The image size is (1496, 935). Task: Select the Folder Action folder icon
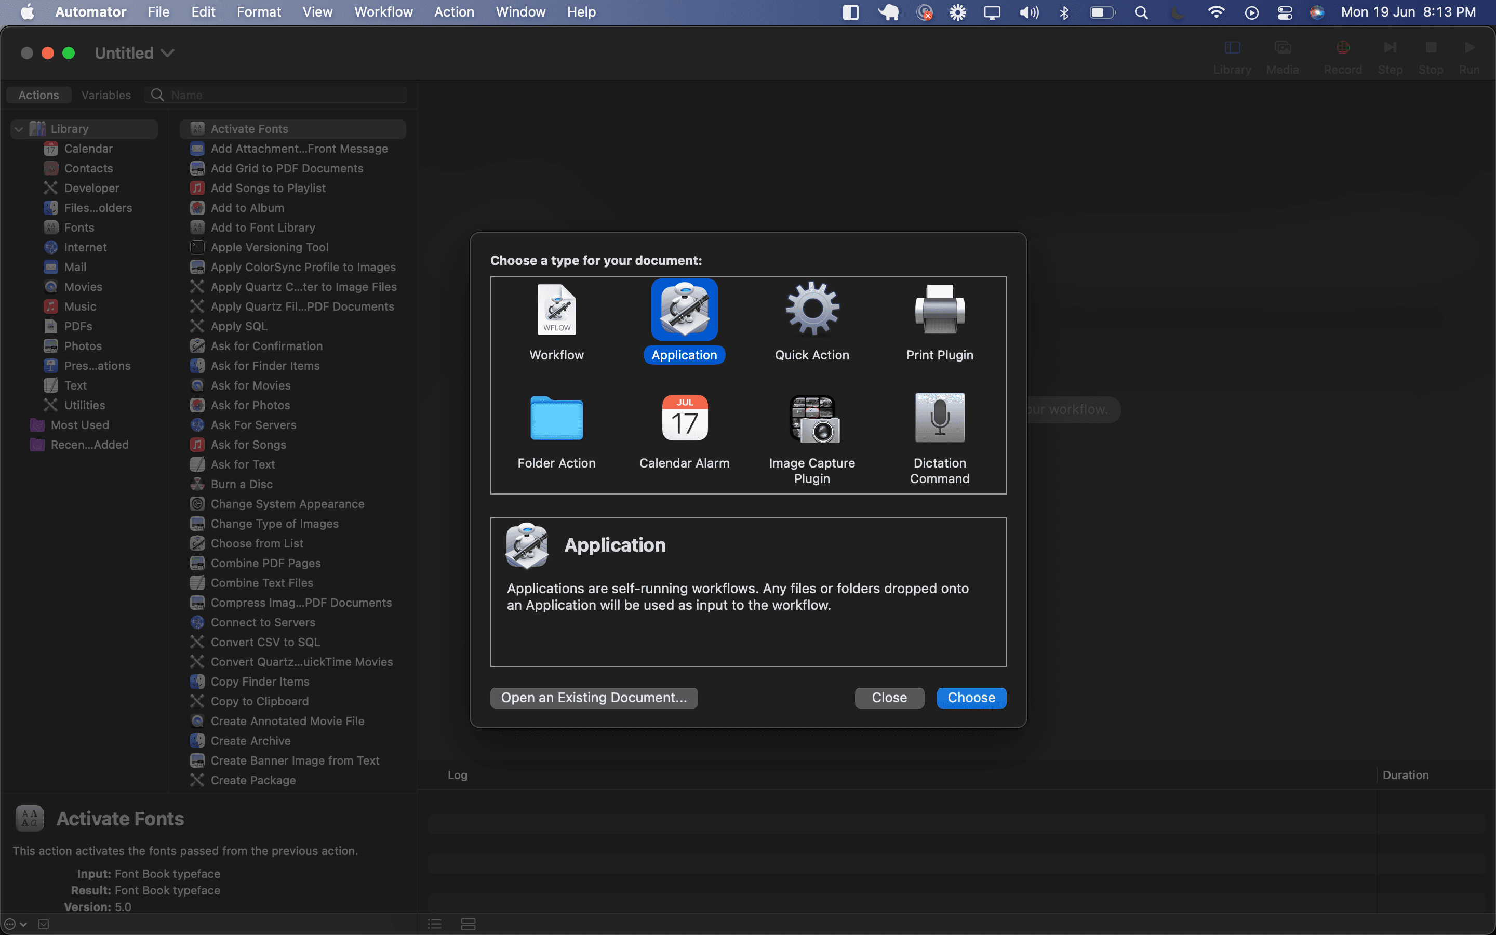(556, 418)
